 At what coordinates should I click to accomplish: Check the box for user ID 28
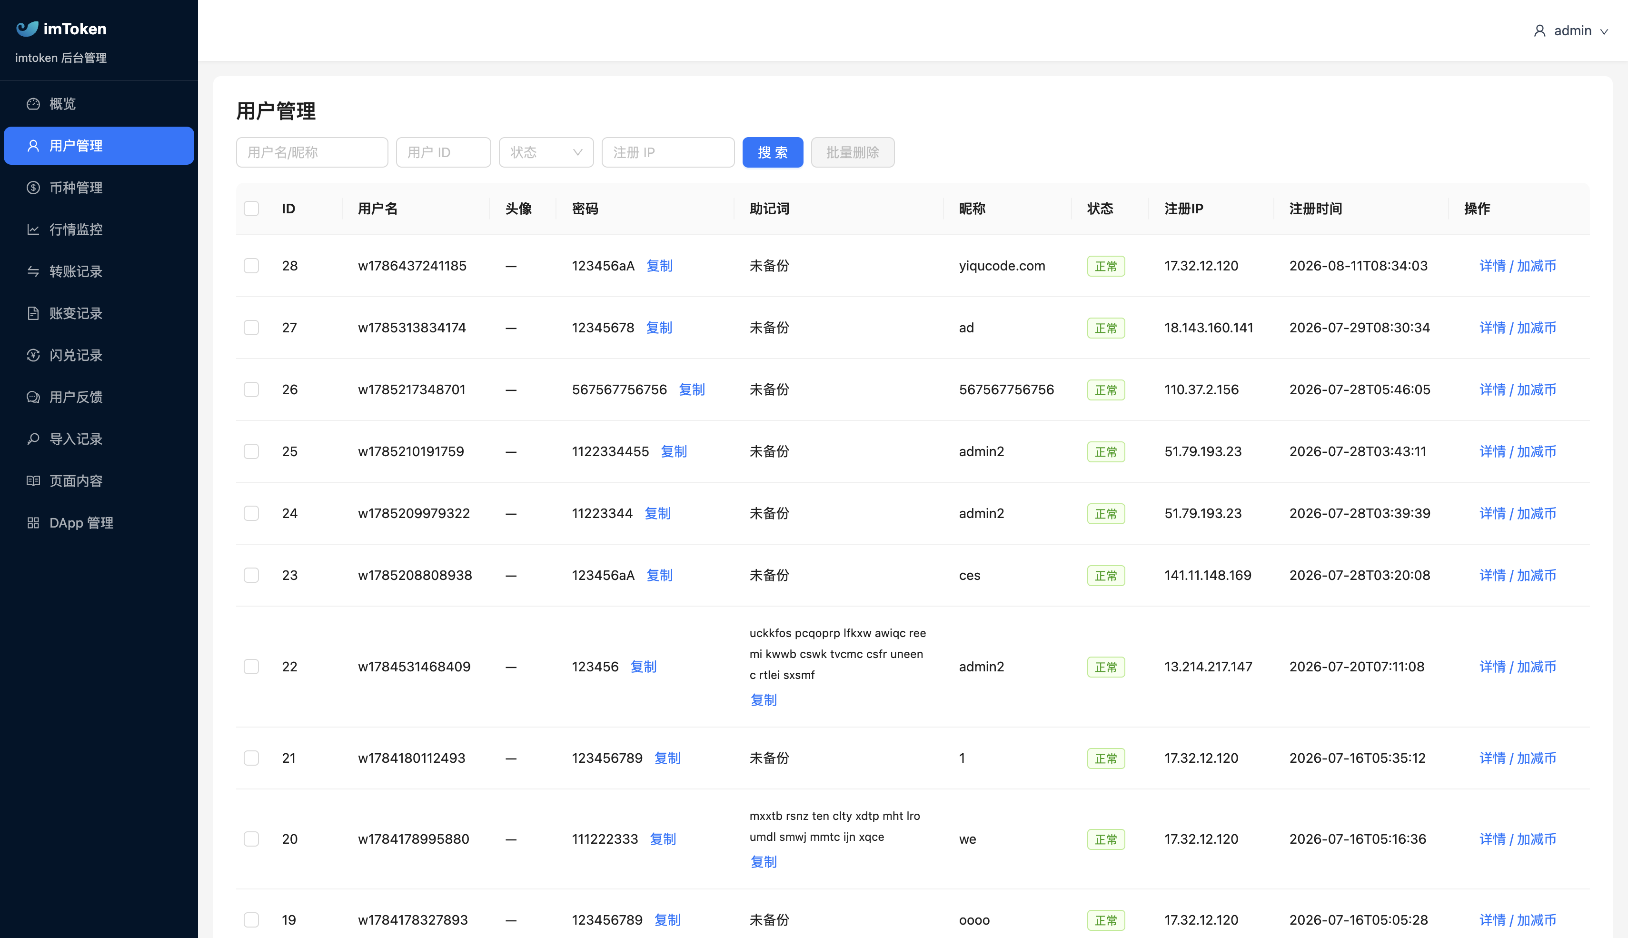click(251, 266)
